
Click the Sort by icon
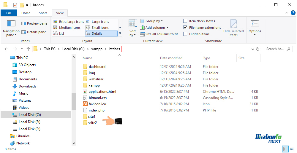pyautogui.click(x=132, y=24)
